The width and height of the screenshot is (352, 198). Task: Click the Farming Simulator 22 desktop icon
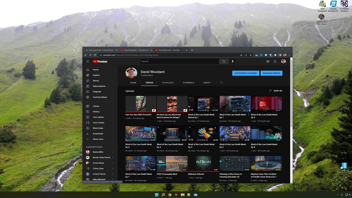(x=333, y=6)
